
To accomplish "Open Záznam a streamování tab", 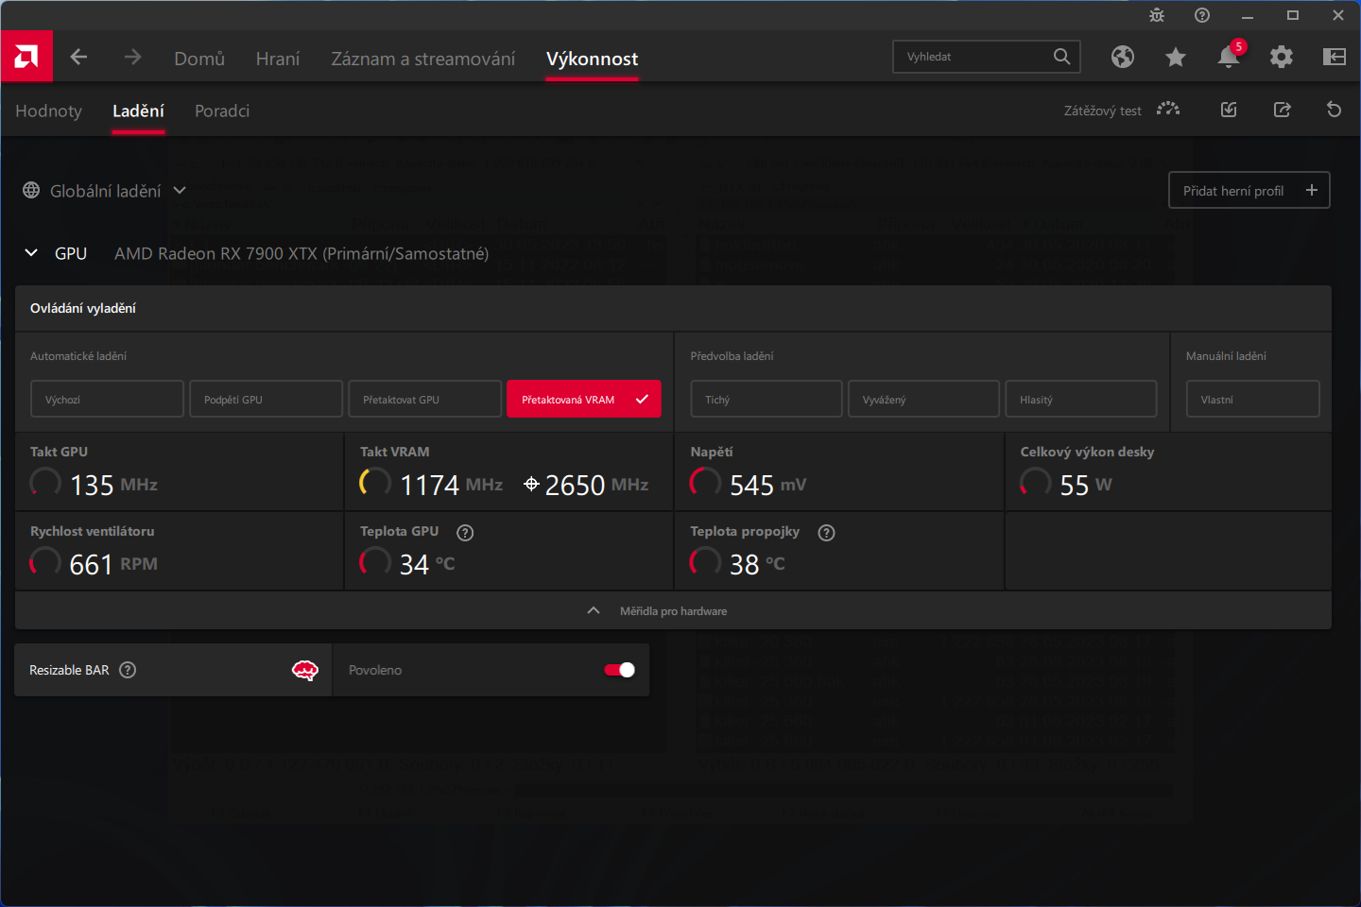I will (423, 59).
